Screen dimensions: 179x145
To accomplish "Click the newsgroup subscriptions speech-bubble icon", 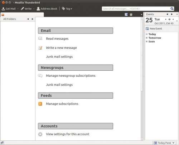I will [x=40, y=76].
